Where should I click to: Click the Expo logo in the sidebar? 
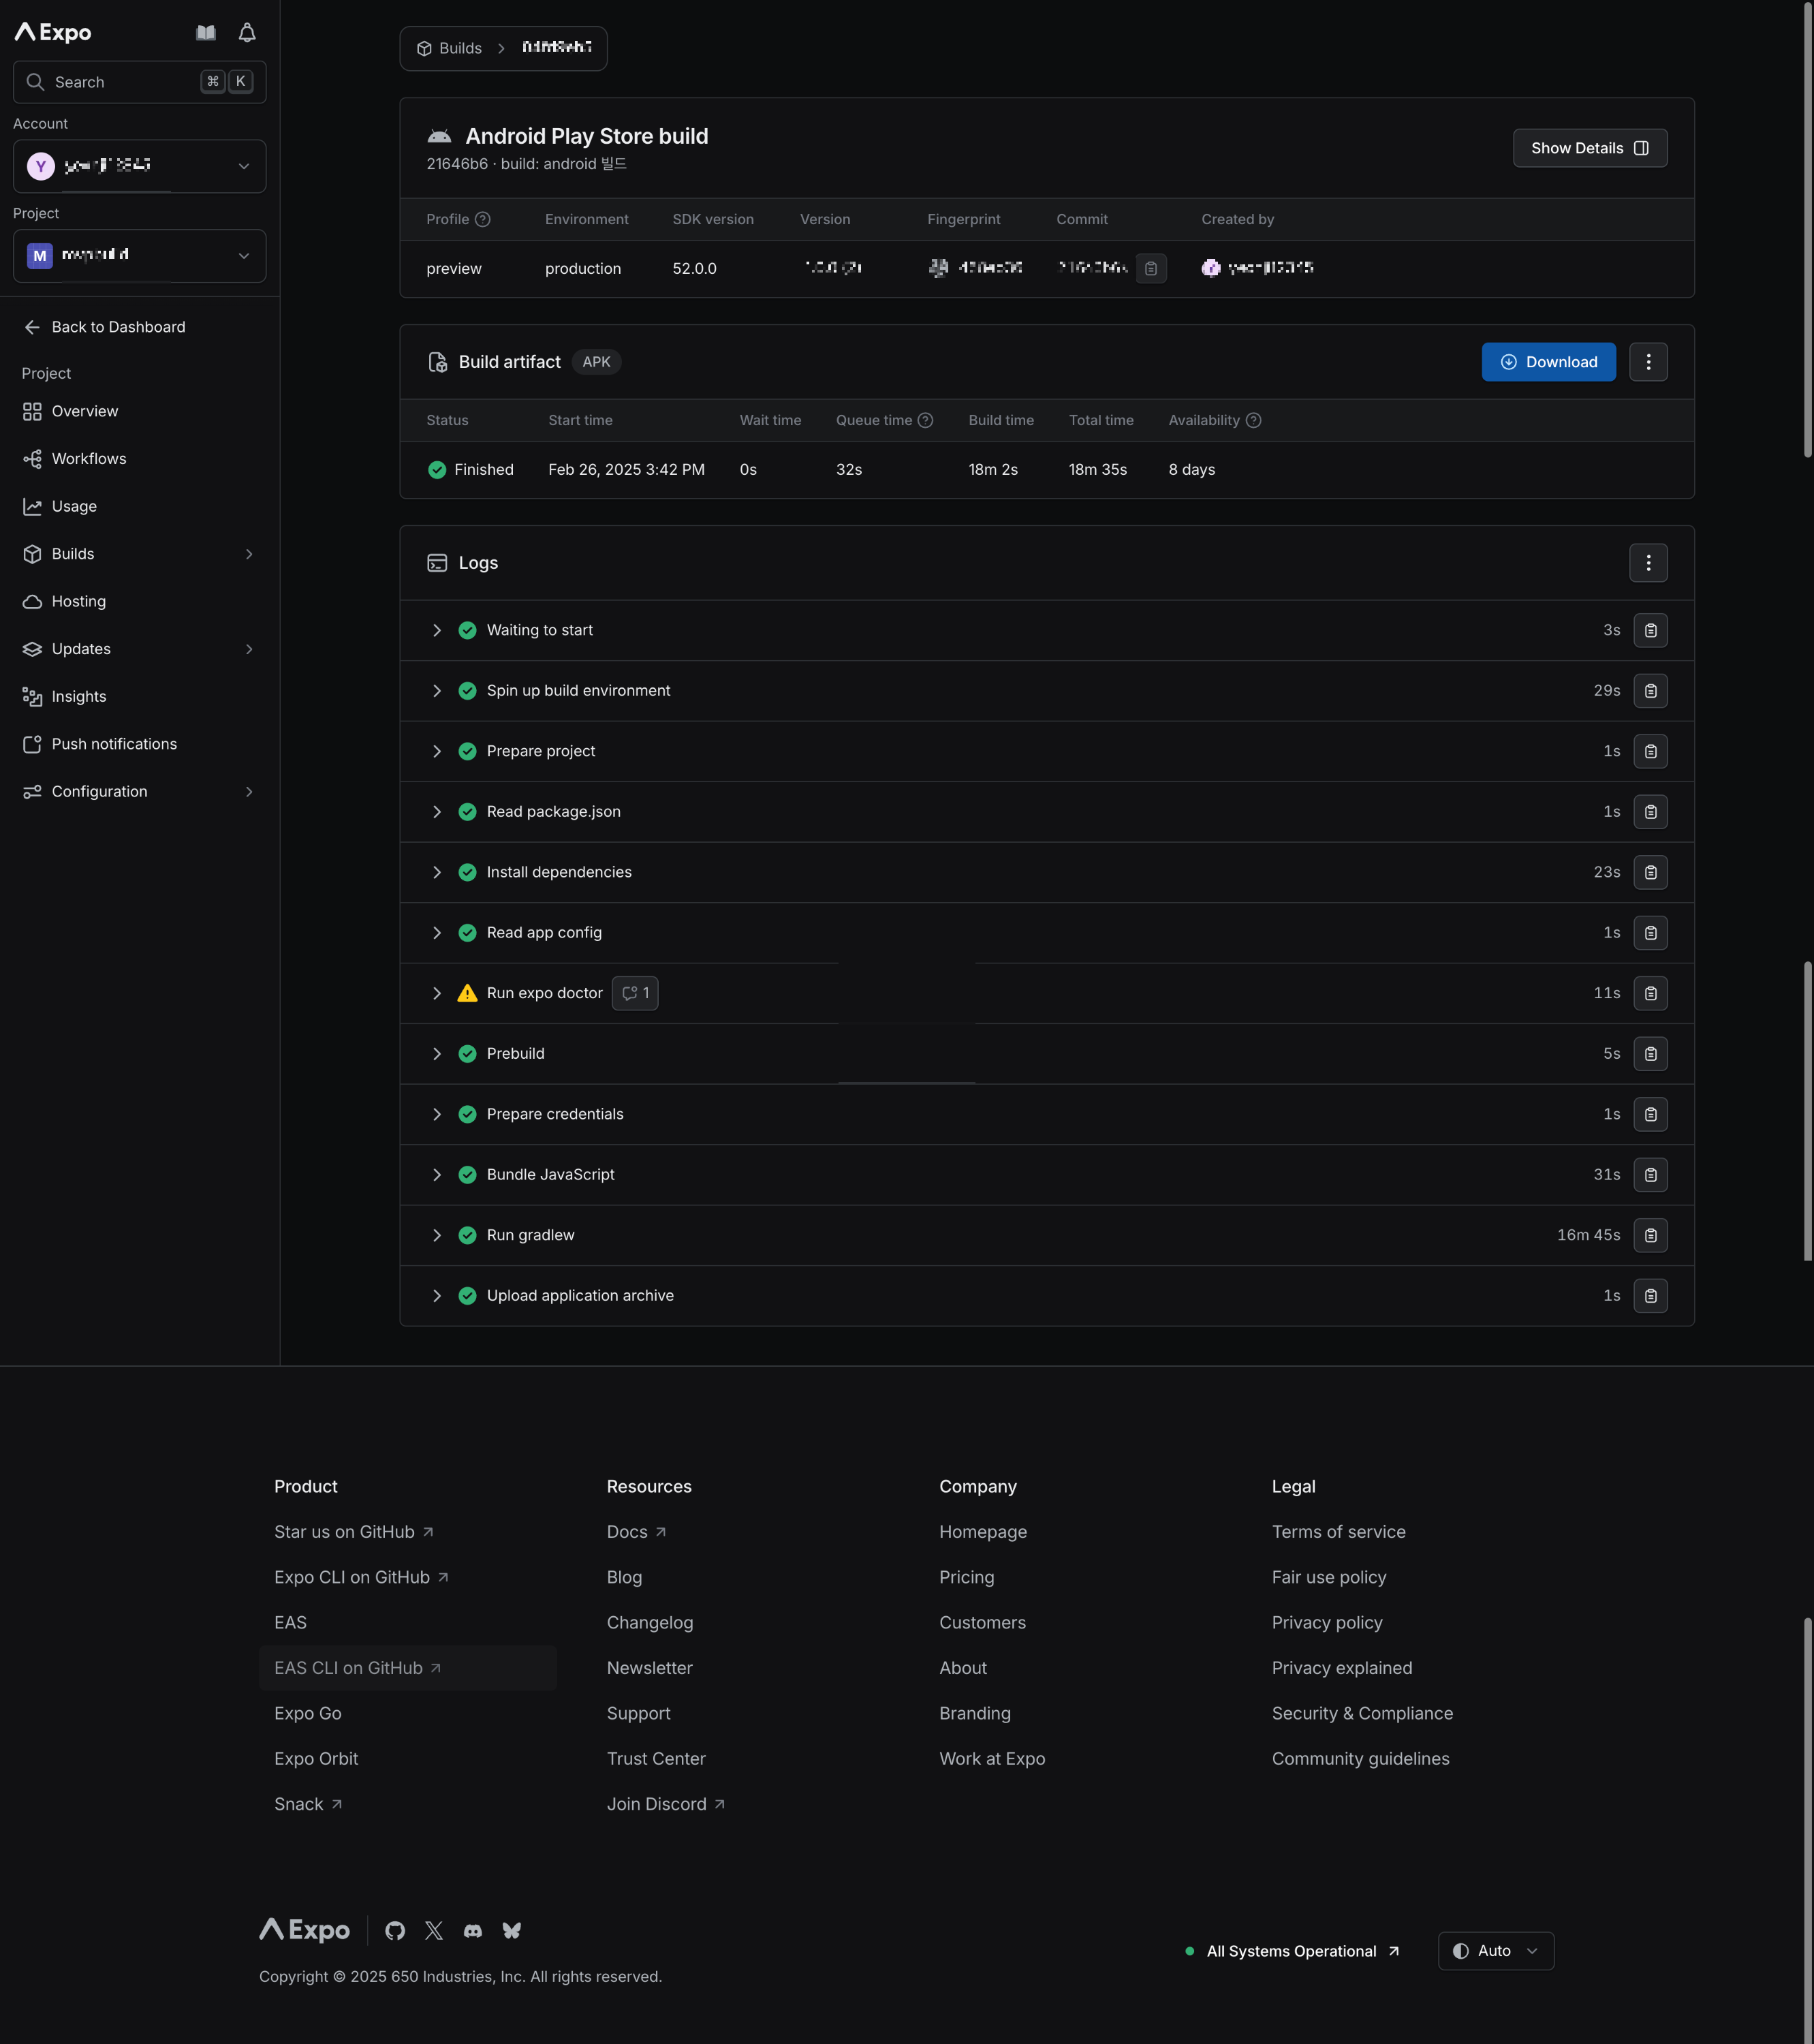coord(53,33)
